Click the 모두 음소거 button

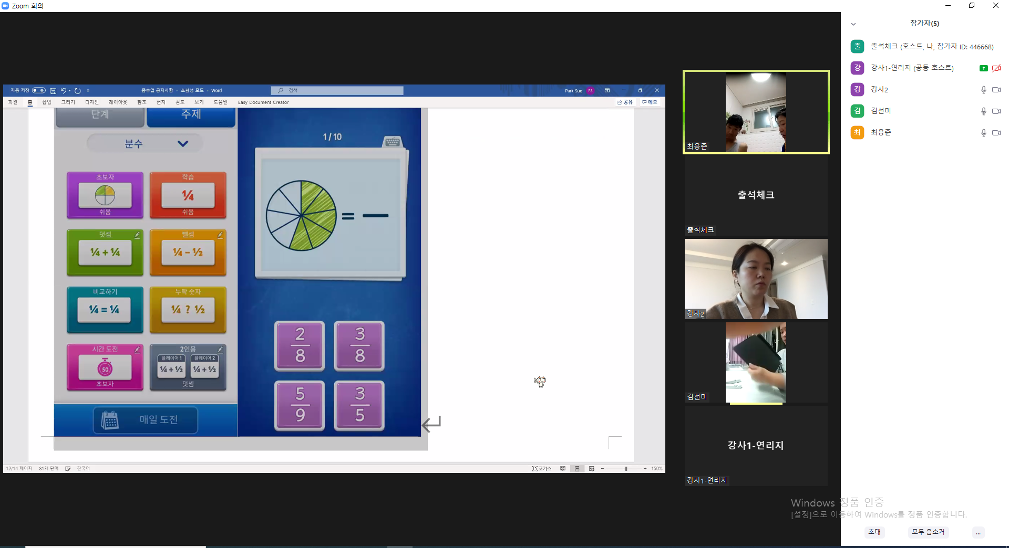coord(928,532)
